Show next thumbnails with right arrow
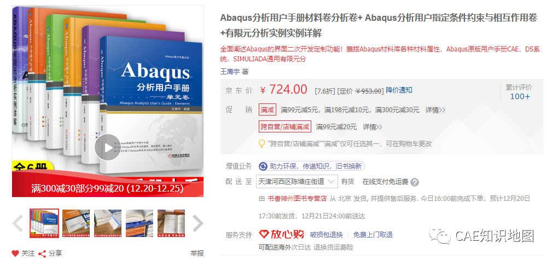This screenshot has height=260, width=552. tap(198, 223)
